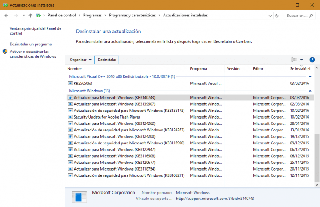Click icon next to KB3124262 update
This screenshot has width=320, height=207.
pos(70,123)
